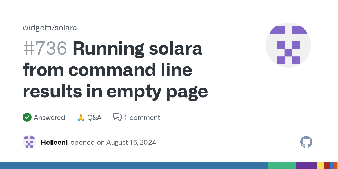
Task: Select the Q&A category label
Action: click(x=94, y=117)
